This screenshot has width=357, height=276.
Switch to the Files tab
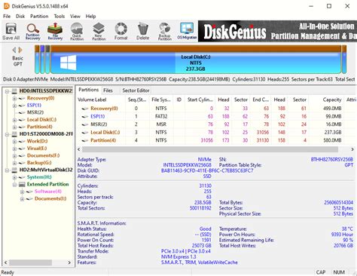108,90
